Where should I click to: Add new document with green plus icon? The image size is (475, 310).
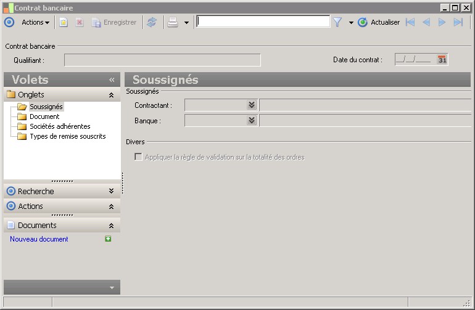click(x=108, y=239)
